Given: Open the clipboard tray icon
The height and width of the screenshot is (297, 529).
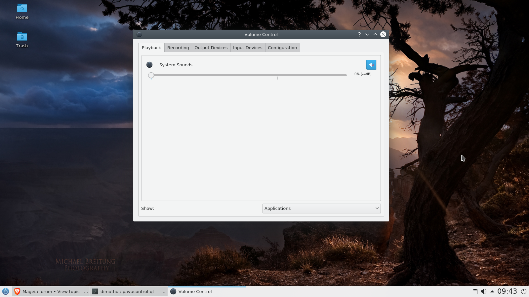Looking at the screenshot, I should click(x=475, y=291).
